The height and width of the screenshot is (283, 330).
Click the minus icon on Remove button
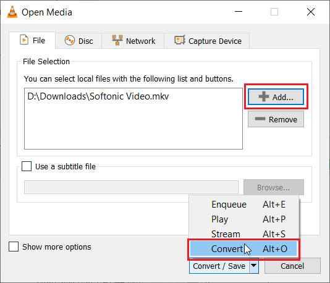[x=260, y=119]
